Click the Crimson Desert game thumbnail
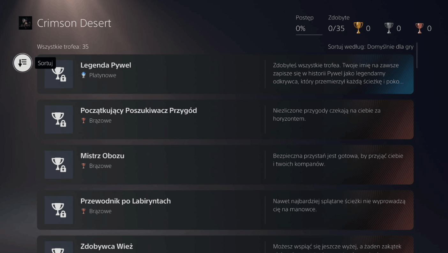Image resolution: width=448 pixels, height=253 pixels. click(x=25, y=23)
